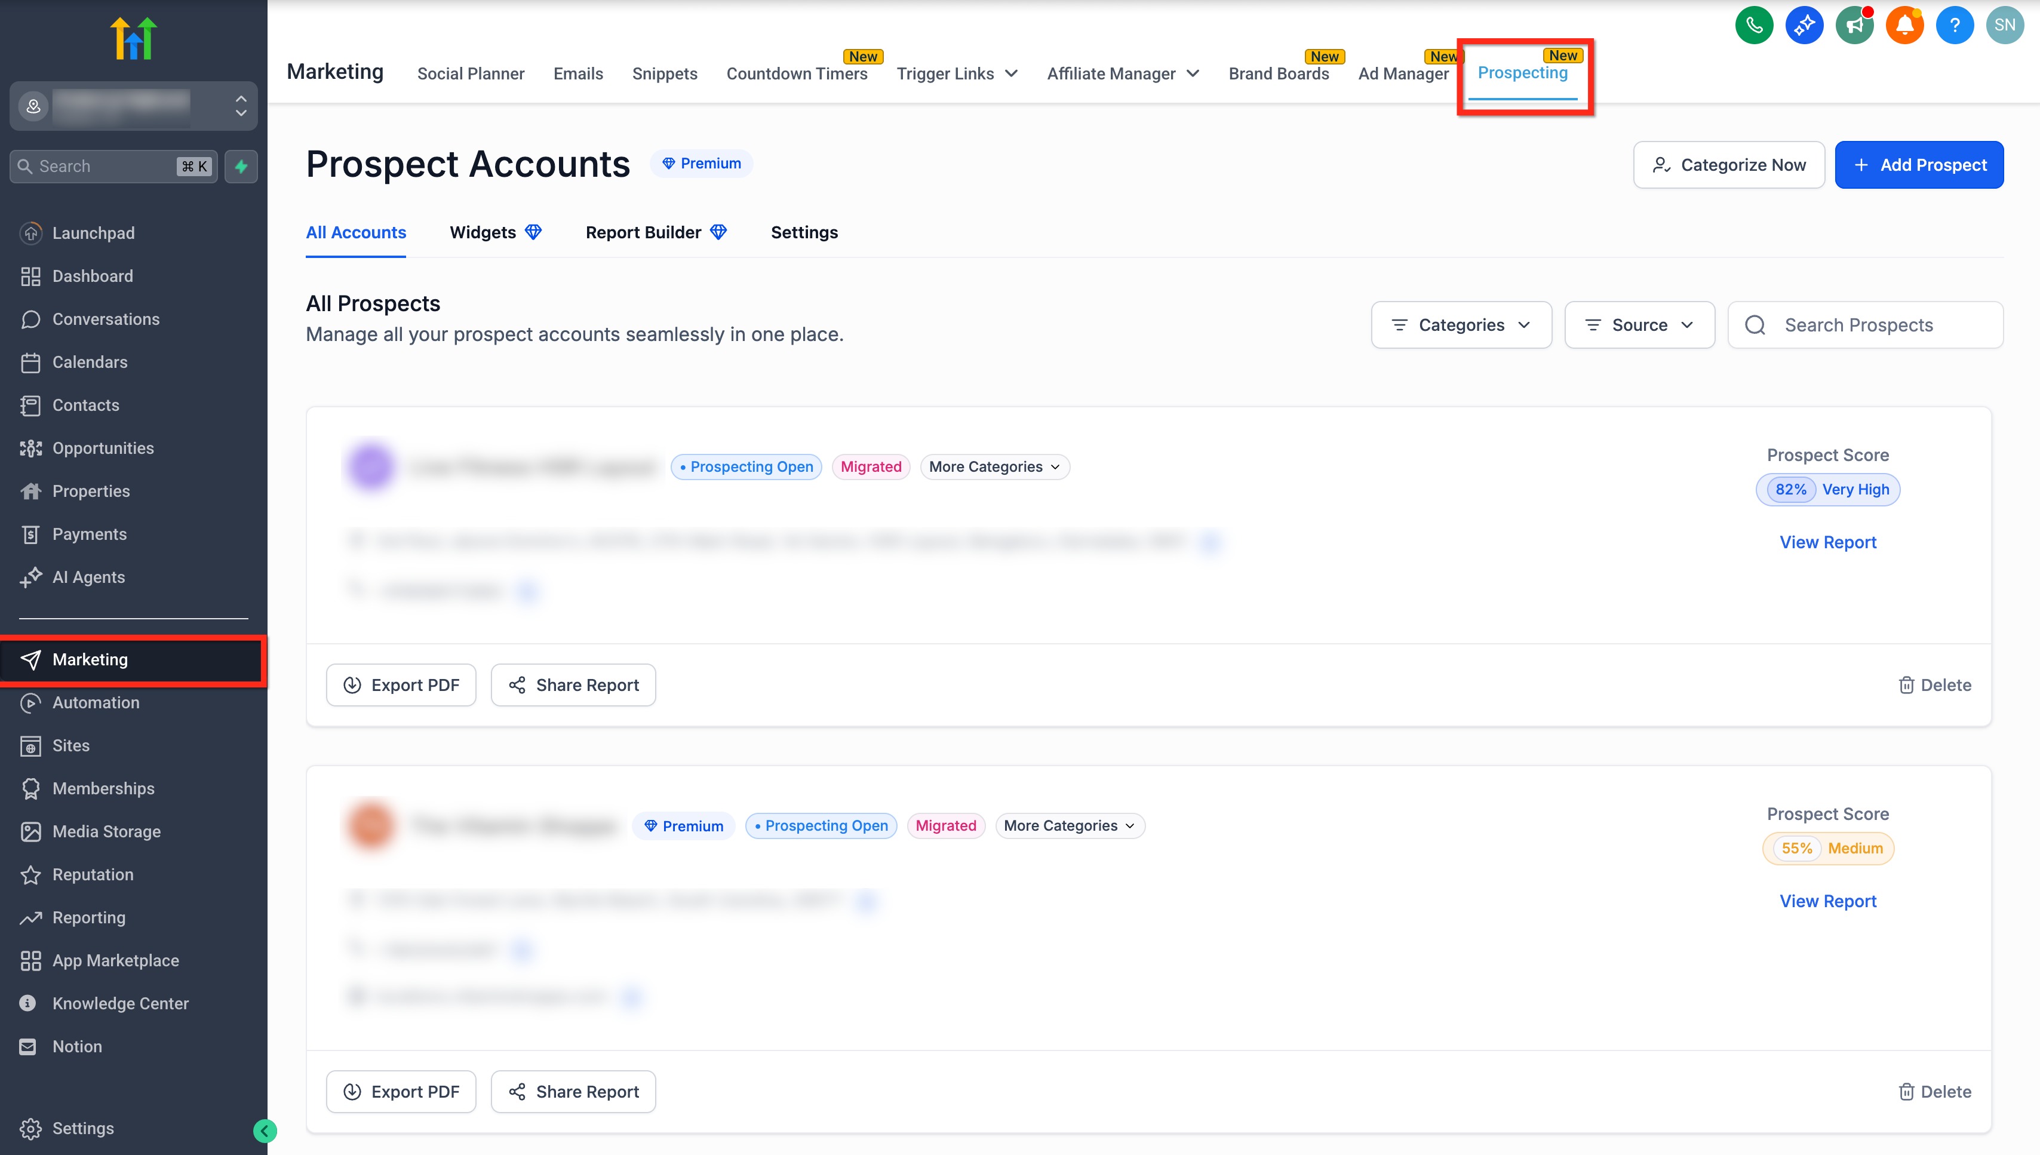This screenshot has height=1155, width=2040.
Task: Open the blue help question mark icon
Action: (1955, 24)
